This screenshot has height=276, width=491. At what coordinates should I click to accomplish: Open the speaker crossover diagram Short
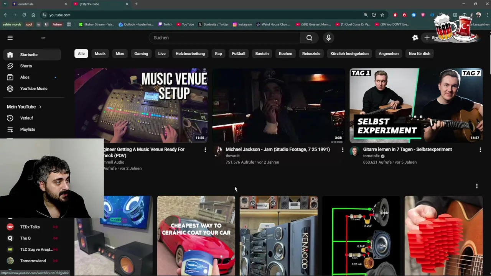pos(361,236)
